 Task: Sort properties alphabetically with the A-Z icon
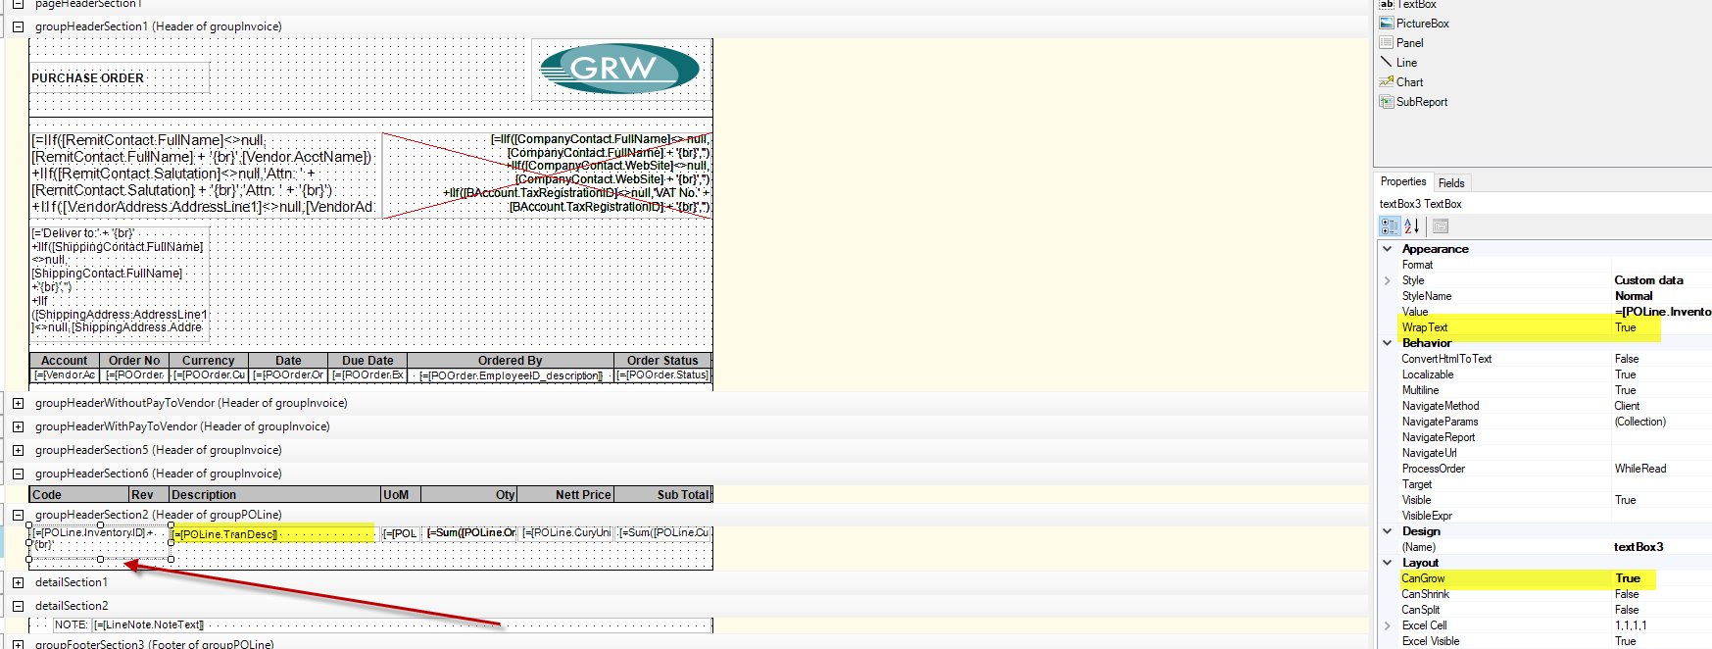click(x=1412, y=226)
